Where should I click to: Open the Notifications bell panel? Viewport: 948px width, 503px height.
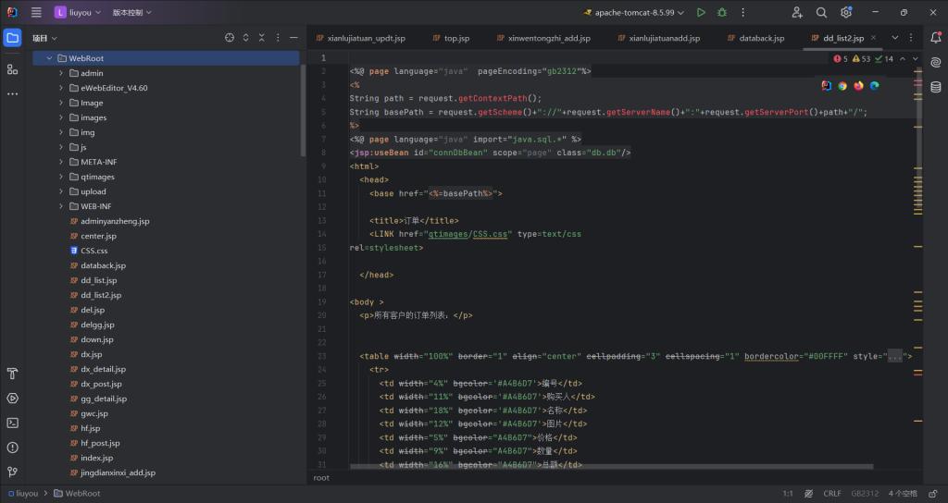[935, 39]
